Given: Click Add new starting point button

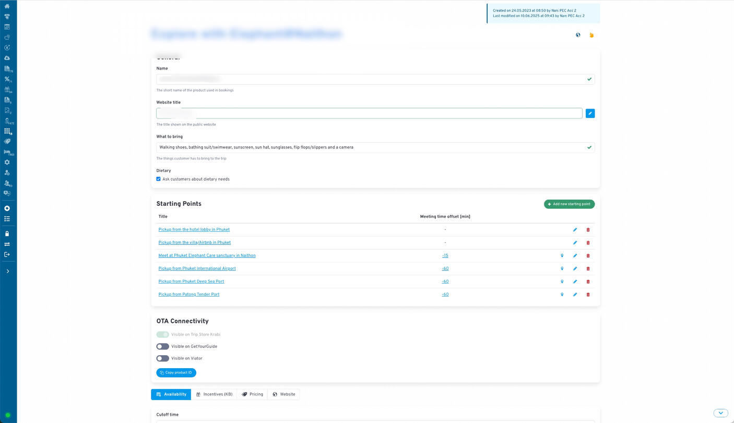Looking at the screenshot, I should point(569,204).
